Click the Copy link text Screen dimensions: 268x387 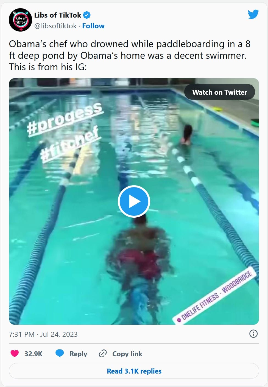click(127, 354)
